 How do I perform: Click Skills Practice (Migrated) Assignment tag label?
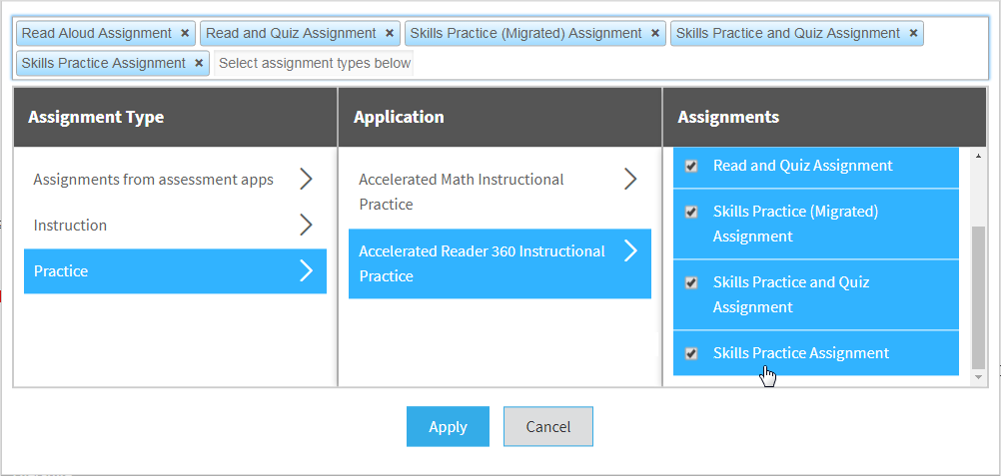526,33
